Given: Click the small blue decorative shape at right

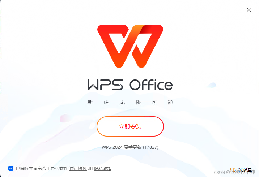Looking at the screenshot, I should (212, 85).
